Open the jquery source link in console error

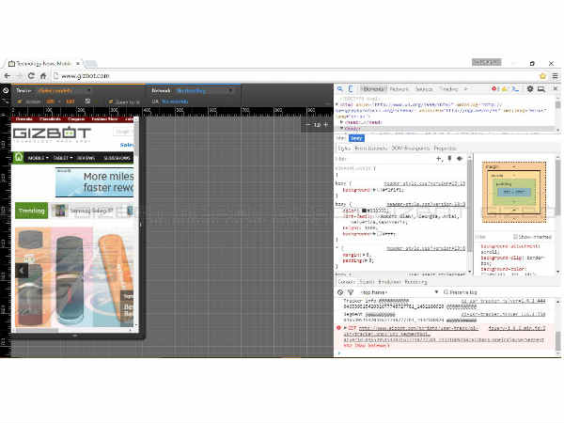point(516,328)
